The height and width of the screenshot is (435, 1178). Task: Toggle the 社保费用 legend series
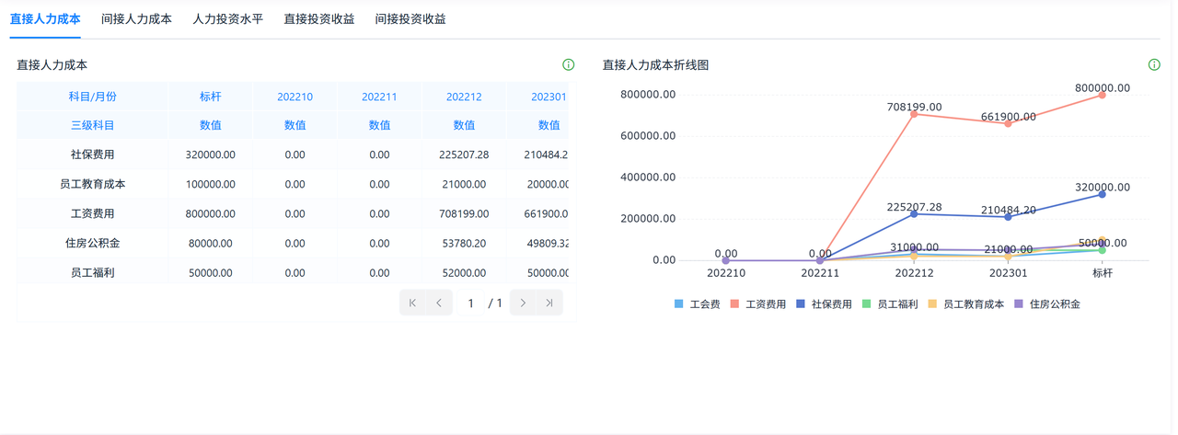pos(824,303)
